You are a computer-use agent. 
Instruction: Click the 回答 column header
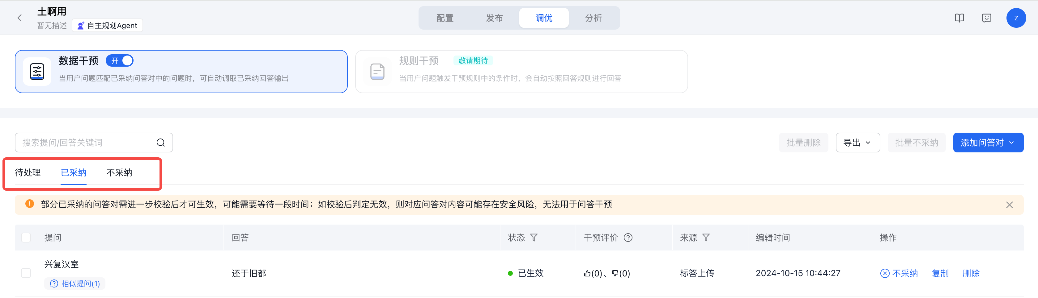click(x=240, y=237)
